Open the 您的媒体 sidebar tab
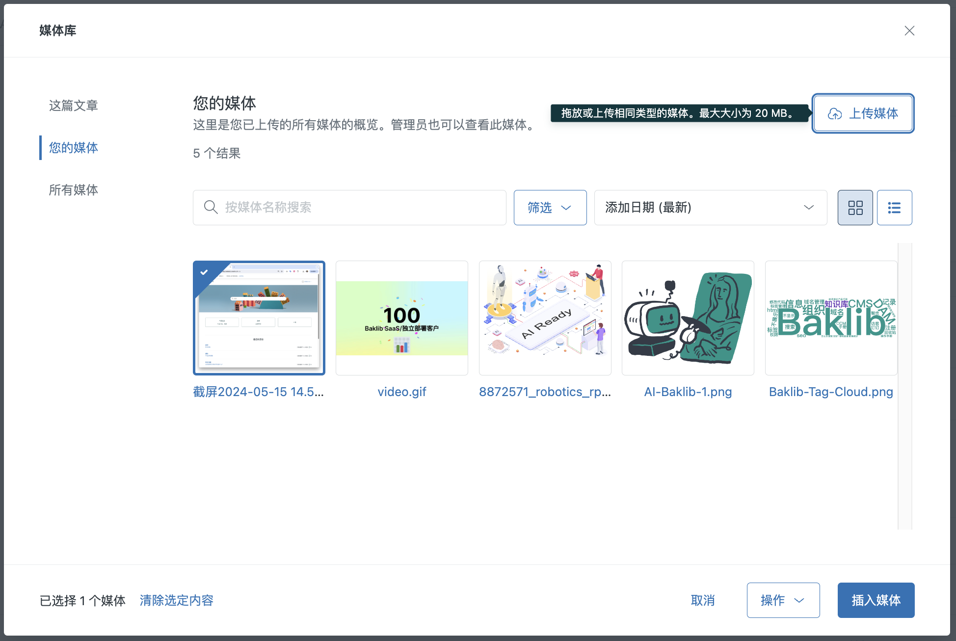The height and width of the screenshot is (641, 956). point(74,148)
